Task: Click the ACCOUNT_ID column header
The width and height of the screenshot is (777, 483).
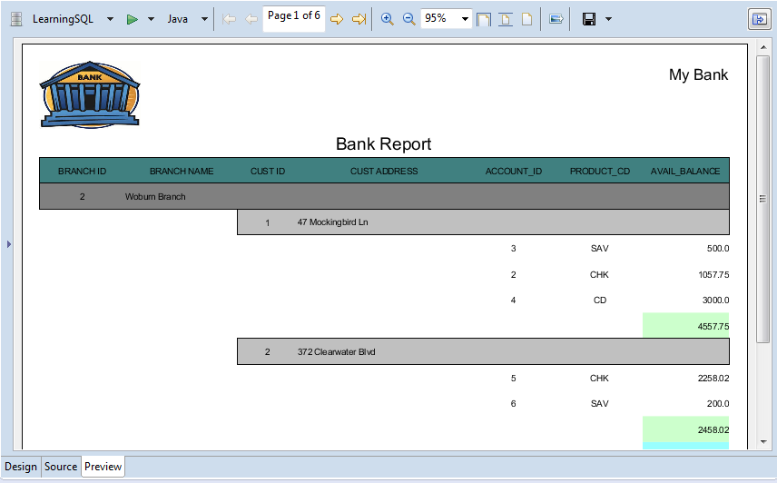Action: tap(514, 172)
